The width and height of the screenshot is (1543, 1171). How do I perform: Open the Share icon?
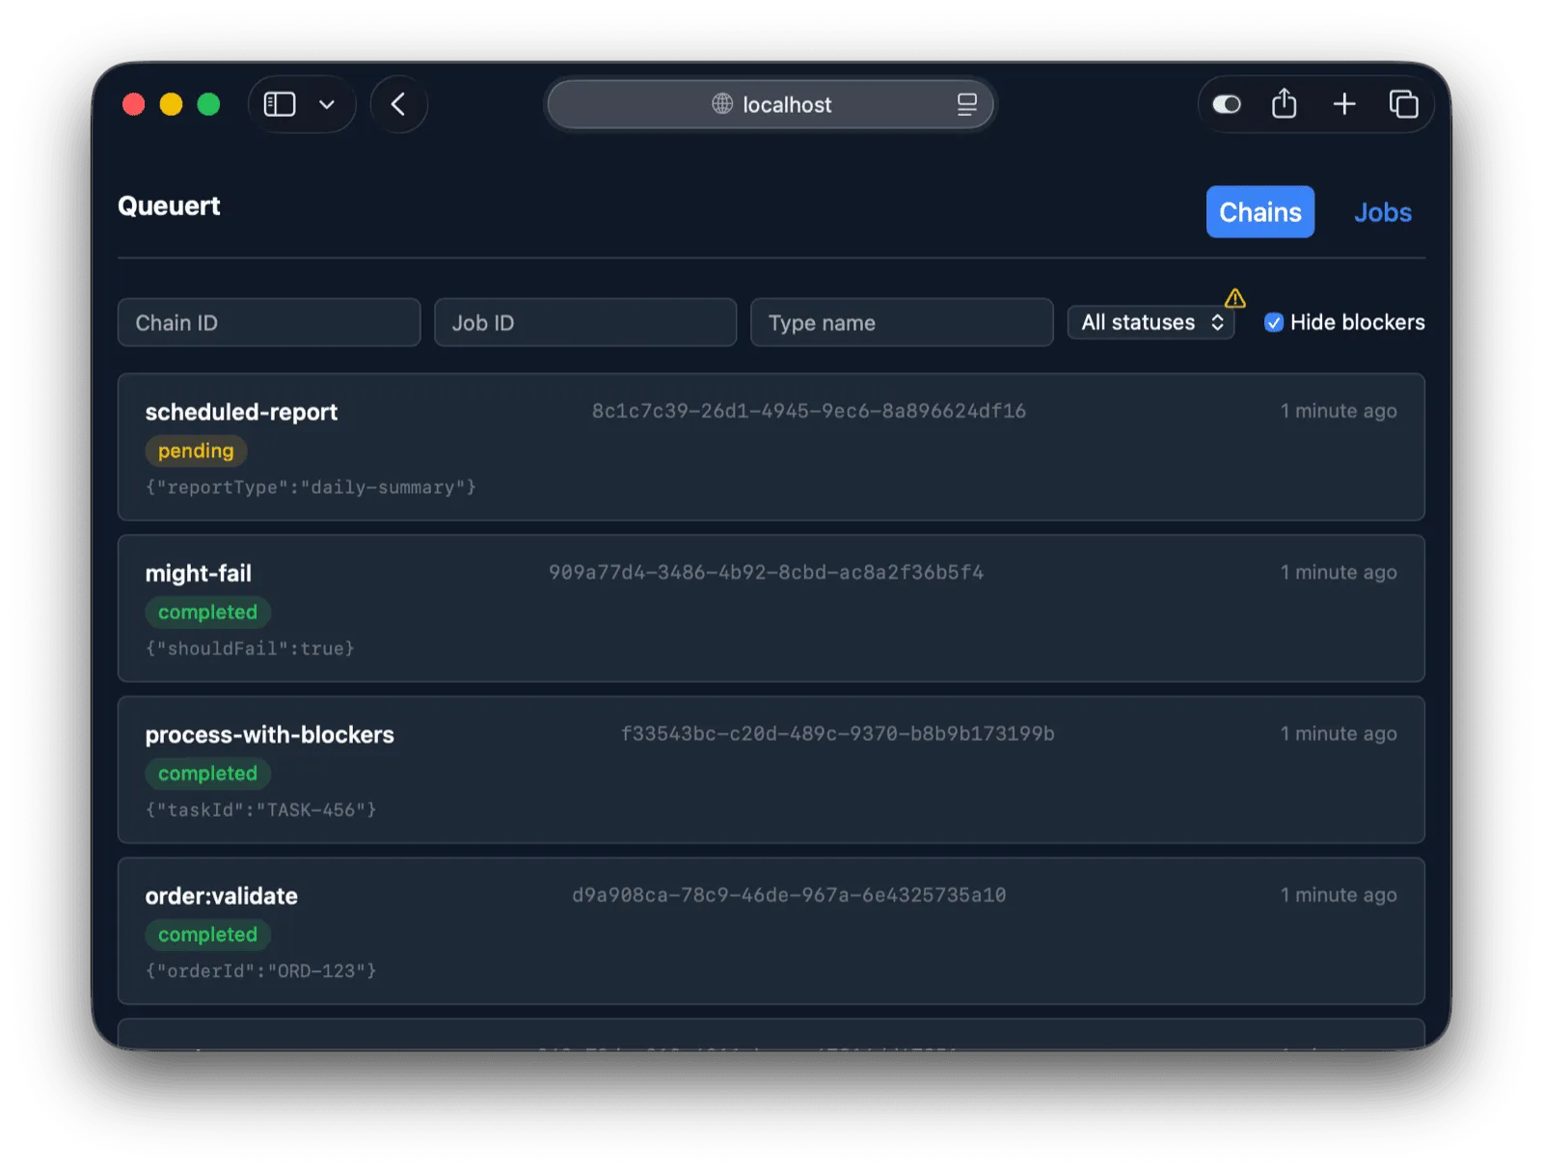1284,103
